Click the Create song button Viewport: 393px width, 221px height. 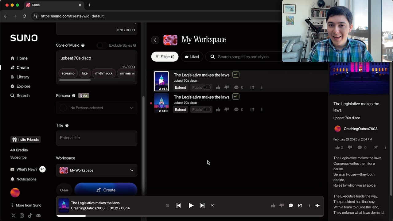[x=106, y=190]
